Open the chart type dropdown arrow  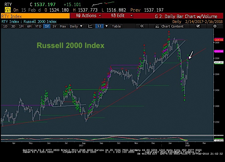[x=106, y=26]
